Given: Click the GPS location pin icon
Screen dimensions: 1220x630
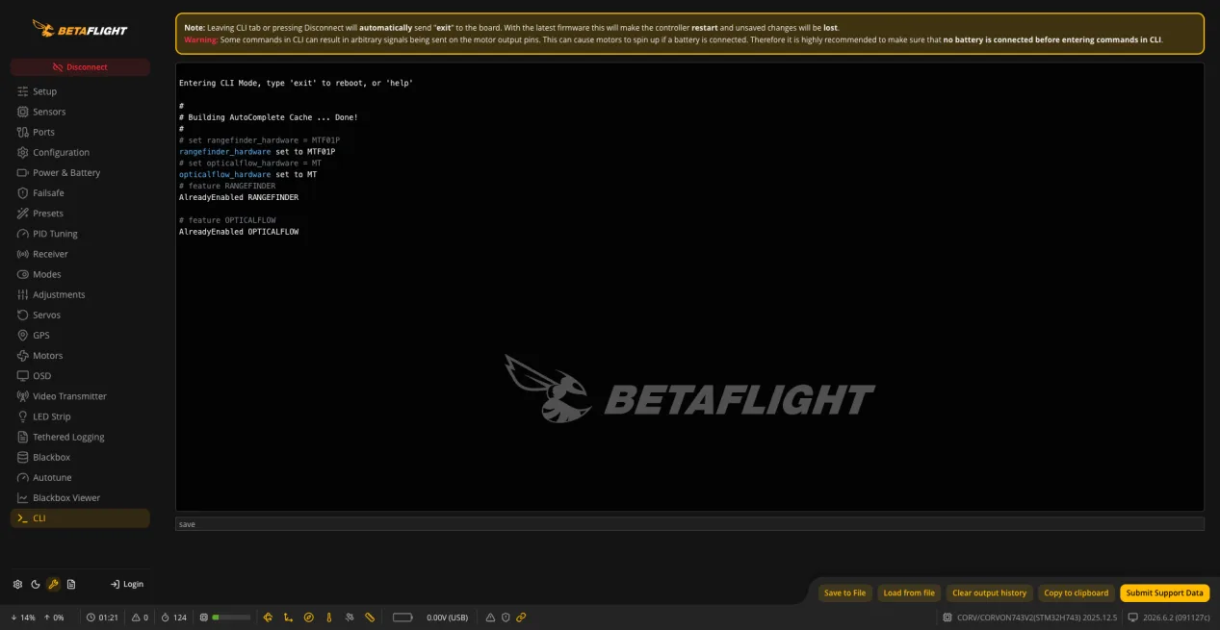Looking at the screenshot, I should (x=23, y=335).
